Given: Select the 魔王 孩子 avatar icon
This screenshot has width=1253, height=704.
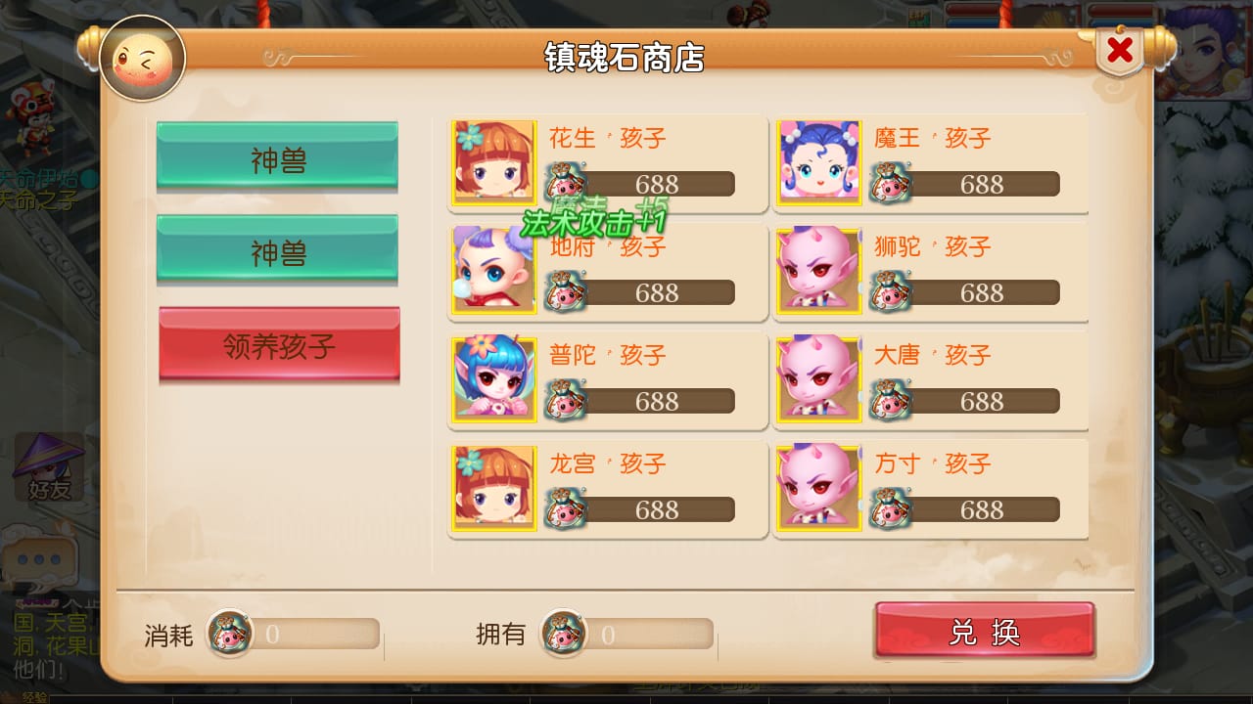Looking at the screenshot, I should click(x=819, y=162).
